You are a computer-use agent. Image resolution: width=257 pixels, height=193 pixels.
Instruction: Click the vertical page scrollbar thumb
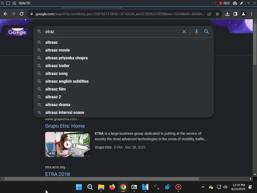pyautogui.click(x=254, y=44)
